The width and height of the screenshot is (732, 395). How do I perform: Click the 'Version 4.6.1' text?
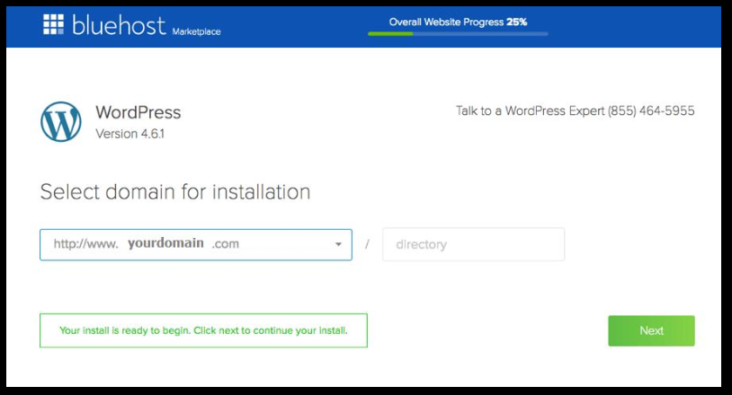(129, 134)
